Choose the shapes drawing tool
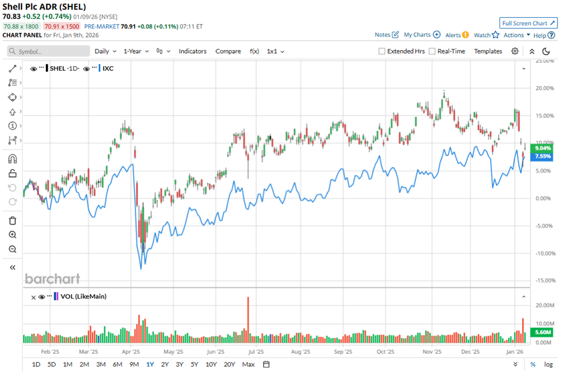This screenshot has height=373, width=561. pos(12,97)
